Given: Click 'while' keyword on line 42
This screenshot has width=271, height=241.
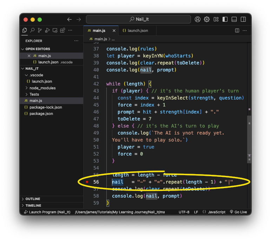Looking at the screenshot, I should [113, 84].
